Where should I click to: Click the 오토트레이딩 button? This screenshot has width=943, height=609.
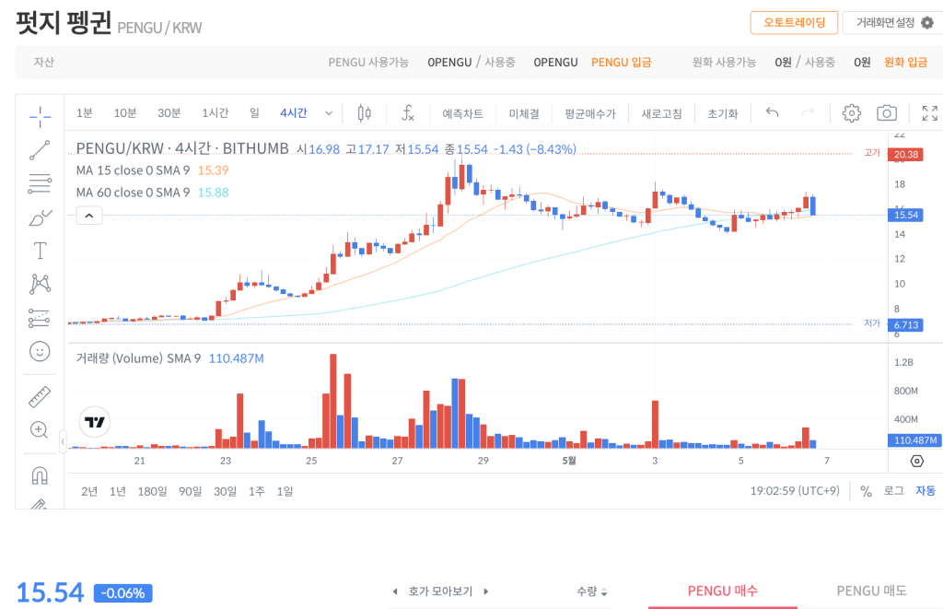pyautogui.click(x=794, y=23)
